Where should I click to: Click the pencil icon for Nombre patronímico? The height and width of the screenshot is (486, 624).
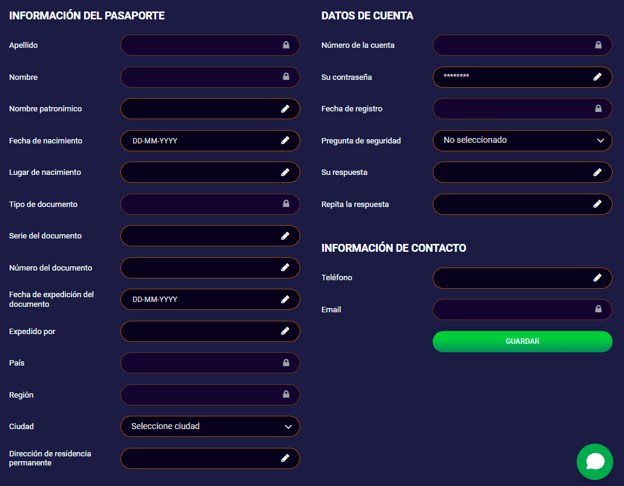click(x=285, y=109)
